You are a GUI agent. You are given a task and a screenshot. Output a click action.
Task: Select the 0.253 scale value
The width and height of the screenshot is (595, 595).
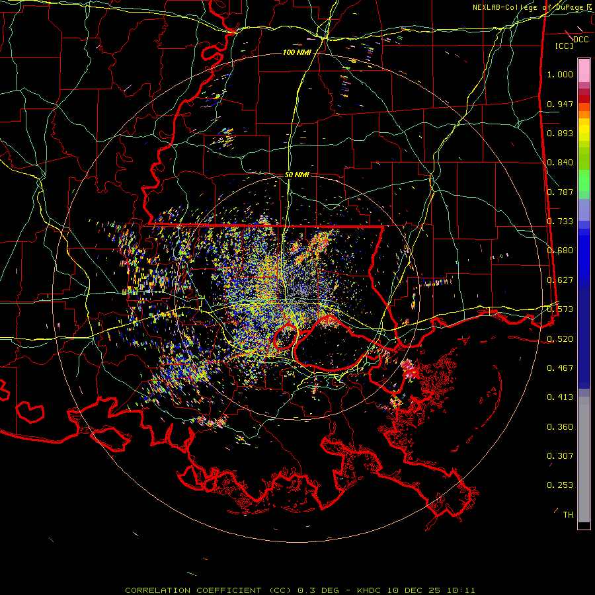(560, 485)
